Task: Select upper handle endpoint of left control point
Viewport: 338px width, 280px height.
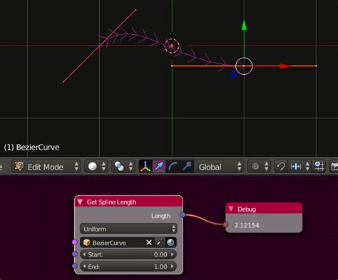Action: click(135, 10)
